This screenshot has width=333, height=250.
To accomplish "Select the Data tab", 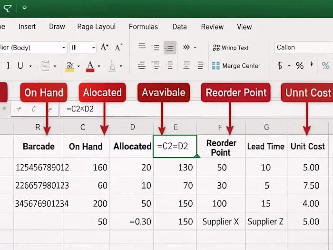I will tap(180, 27).
